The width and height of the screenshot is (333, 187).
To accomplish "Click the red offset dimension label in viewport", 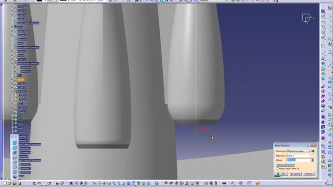I will click(x=204, y=129).
